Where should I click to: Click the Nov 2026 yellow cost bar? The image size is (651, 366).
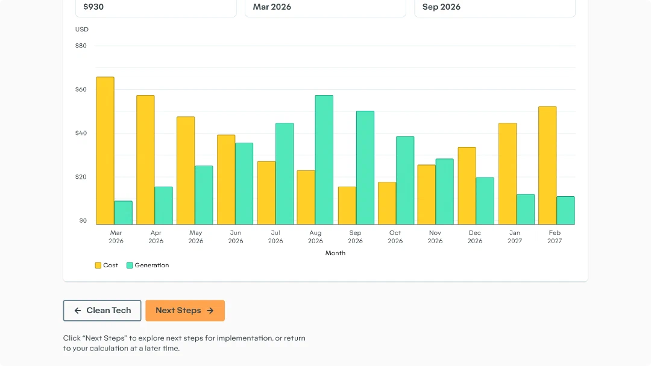[x=426, y=195]
